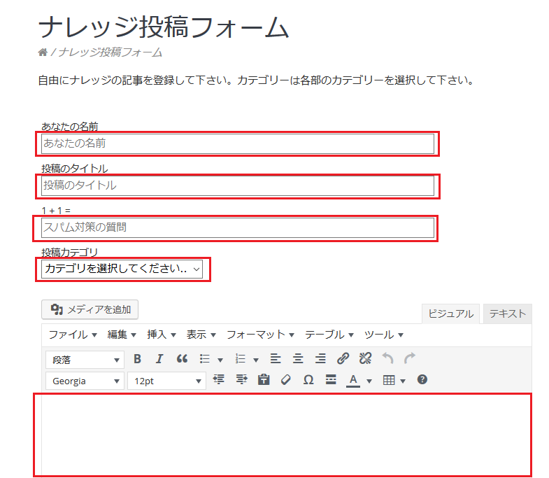Open the special character (omega) picker

coord(308,380)
